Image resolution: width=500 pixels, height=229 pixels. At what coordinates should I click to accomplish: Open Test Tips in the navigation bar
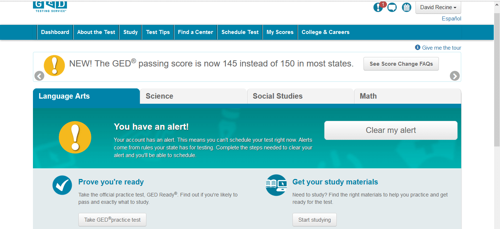158,32
